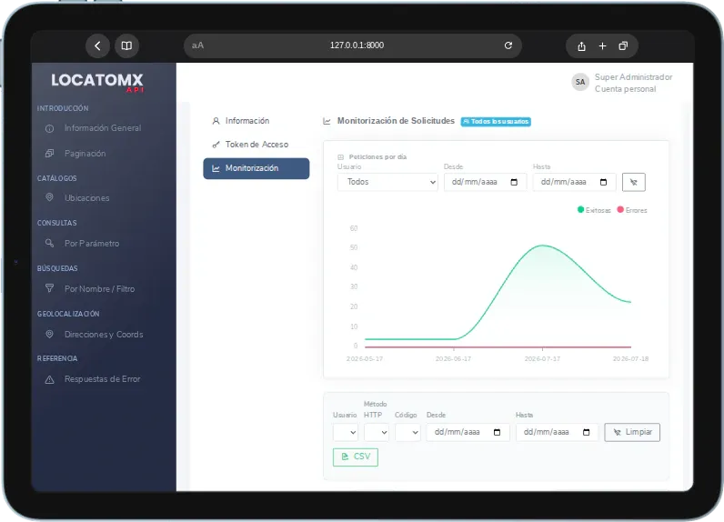Viewport: 724px width, 522px height.
Task: Go back with the browser back arrow
Action: pyautogui.click(x=97, y=45)
